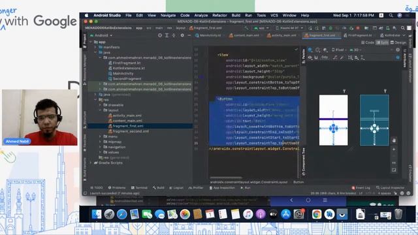The image size is (418, 235).
Task: Toggle Autoconnect magnet icon in design toolbar
Action: (x=316, y=57)
